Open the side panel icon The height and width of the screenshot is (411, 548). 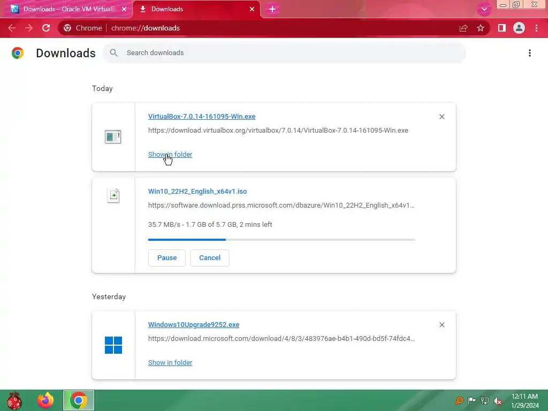click(502, 28)
